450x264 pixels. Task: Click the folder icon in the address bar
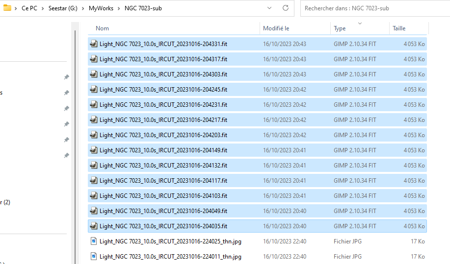click(x=7, y=8)
